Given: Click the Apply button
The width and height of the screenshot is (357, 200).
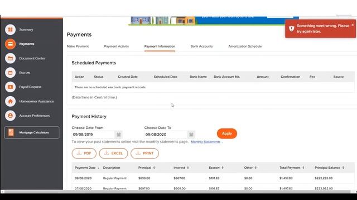Looking at the screenshot, I should 227,133.
